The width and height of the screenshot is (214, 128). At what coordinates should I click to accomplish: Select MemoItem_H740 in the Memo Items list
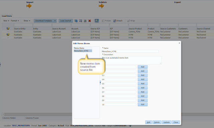tap(83, 51)
